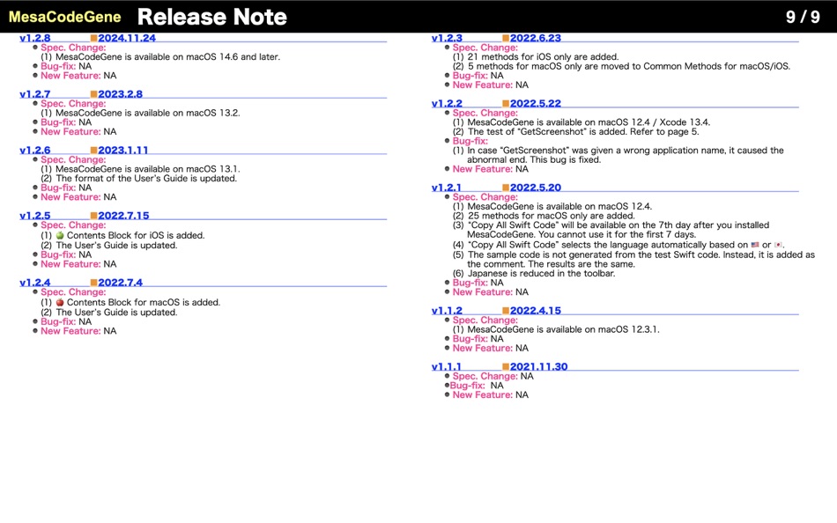
Task: Click the release date 2022.6.23
Action: pyautogui.click(x=536, y=38)
